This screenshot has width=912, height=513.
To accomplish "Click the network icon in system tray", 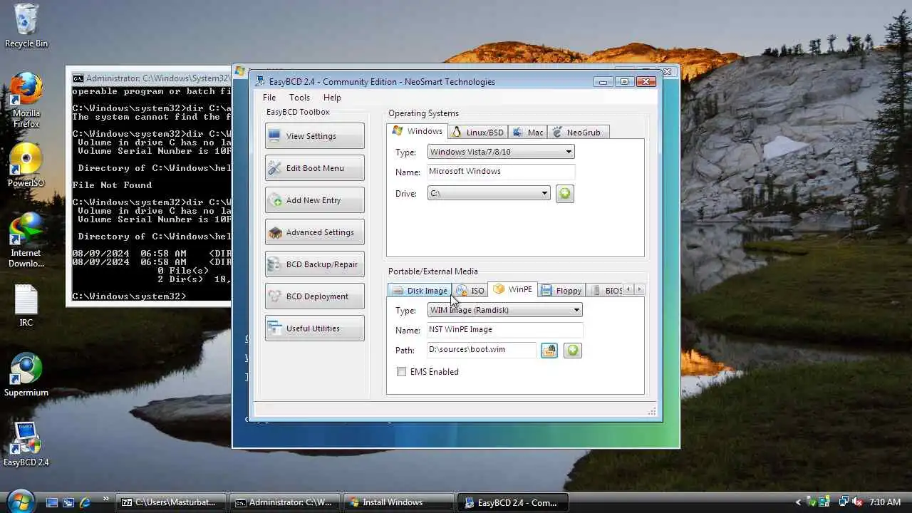I will [x=844, y=502].
